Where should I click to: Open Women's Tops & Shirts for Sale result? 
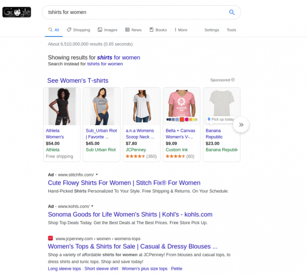coord(133,246)
